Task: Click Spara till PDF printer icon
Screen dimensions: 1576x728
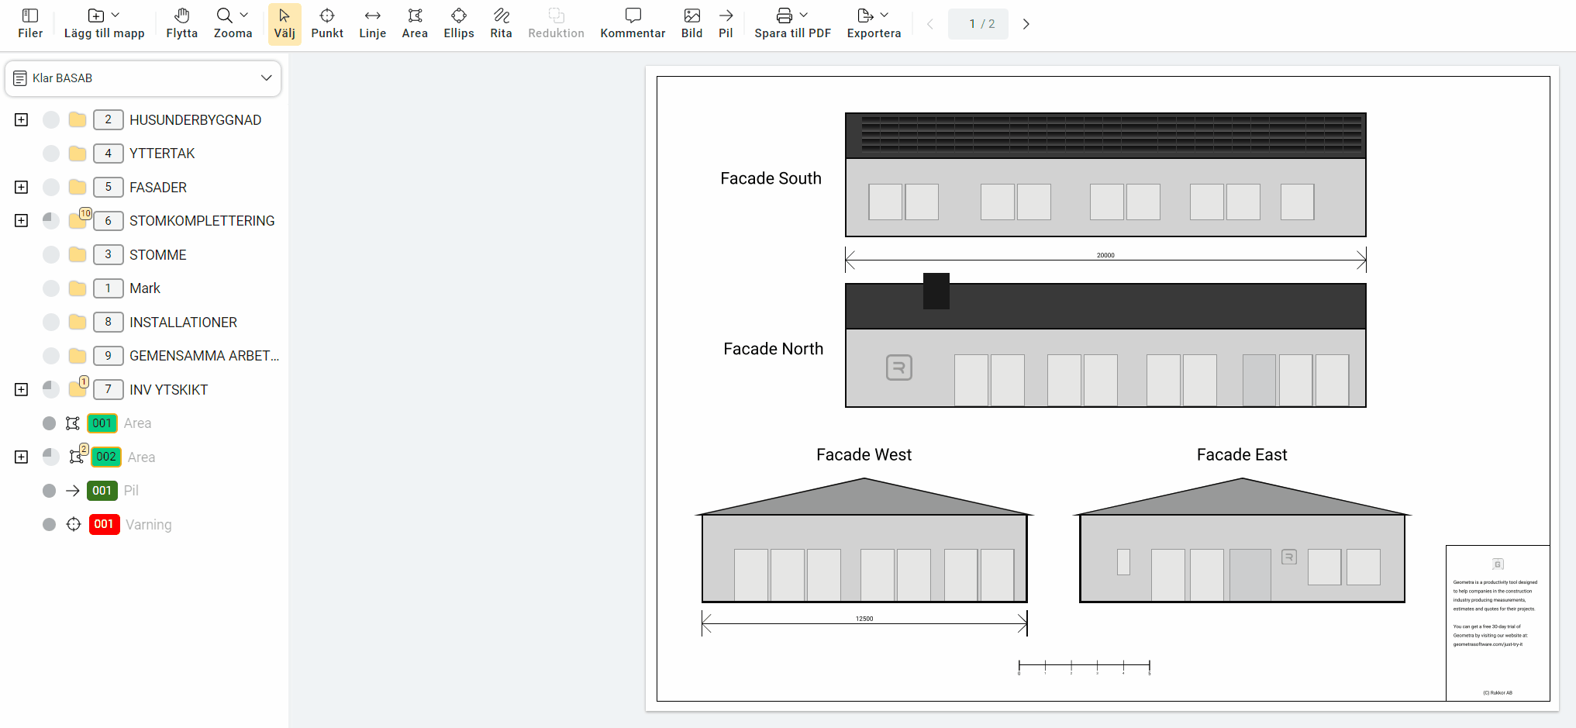Action: click(785, 16)
